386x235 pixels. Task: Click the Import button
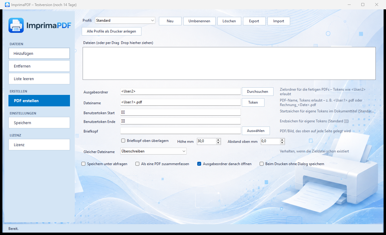[x=279, y=21]
